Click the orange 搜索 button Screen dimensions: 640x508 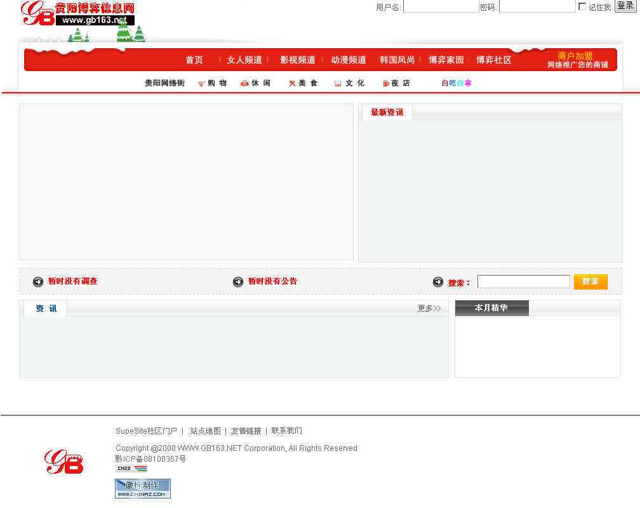tap(590, 282)
